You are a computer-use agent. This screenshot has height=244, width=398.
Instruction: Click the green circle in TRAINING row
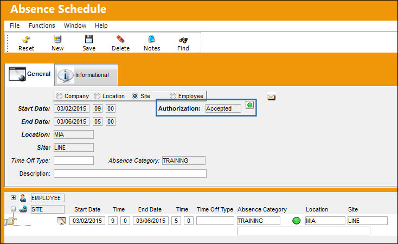coord(296,221)
